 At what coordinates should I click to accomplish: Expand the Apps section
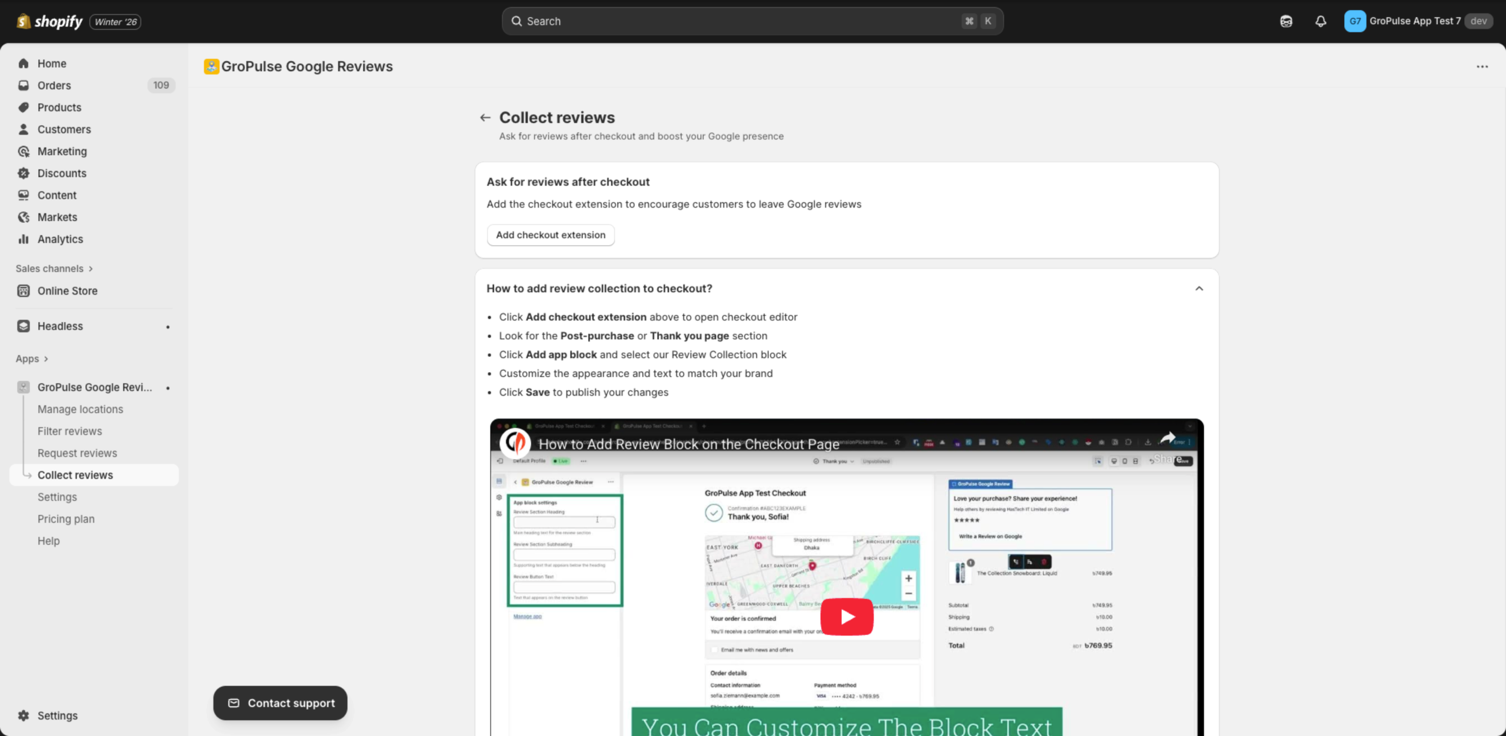(x=32, y=358)
